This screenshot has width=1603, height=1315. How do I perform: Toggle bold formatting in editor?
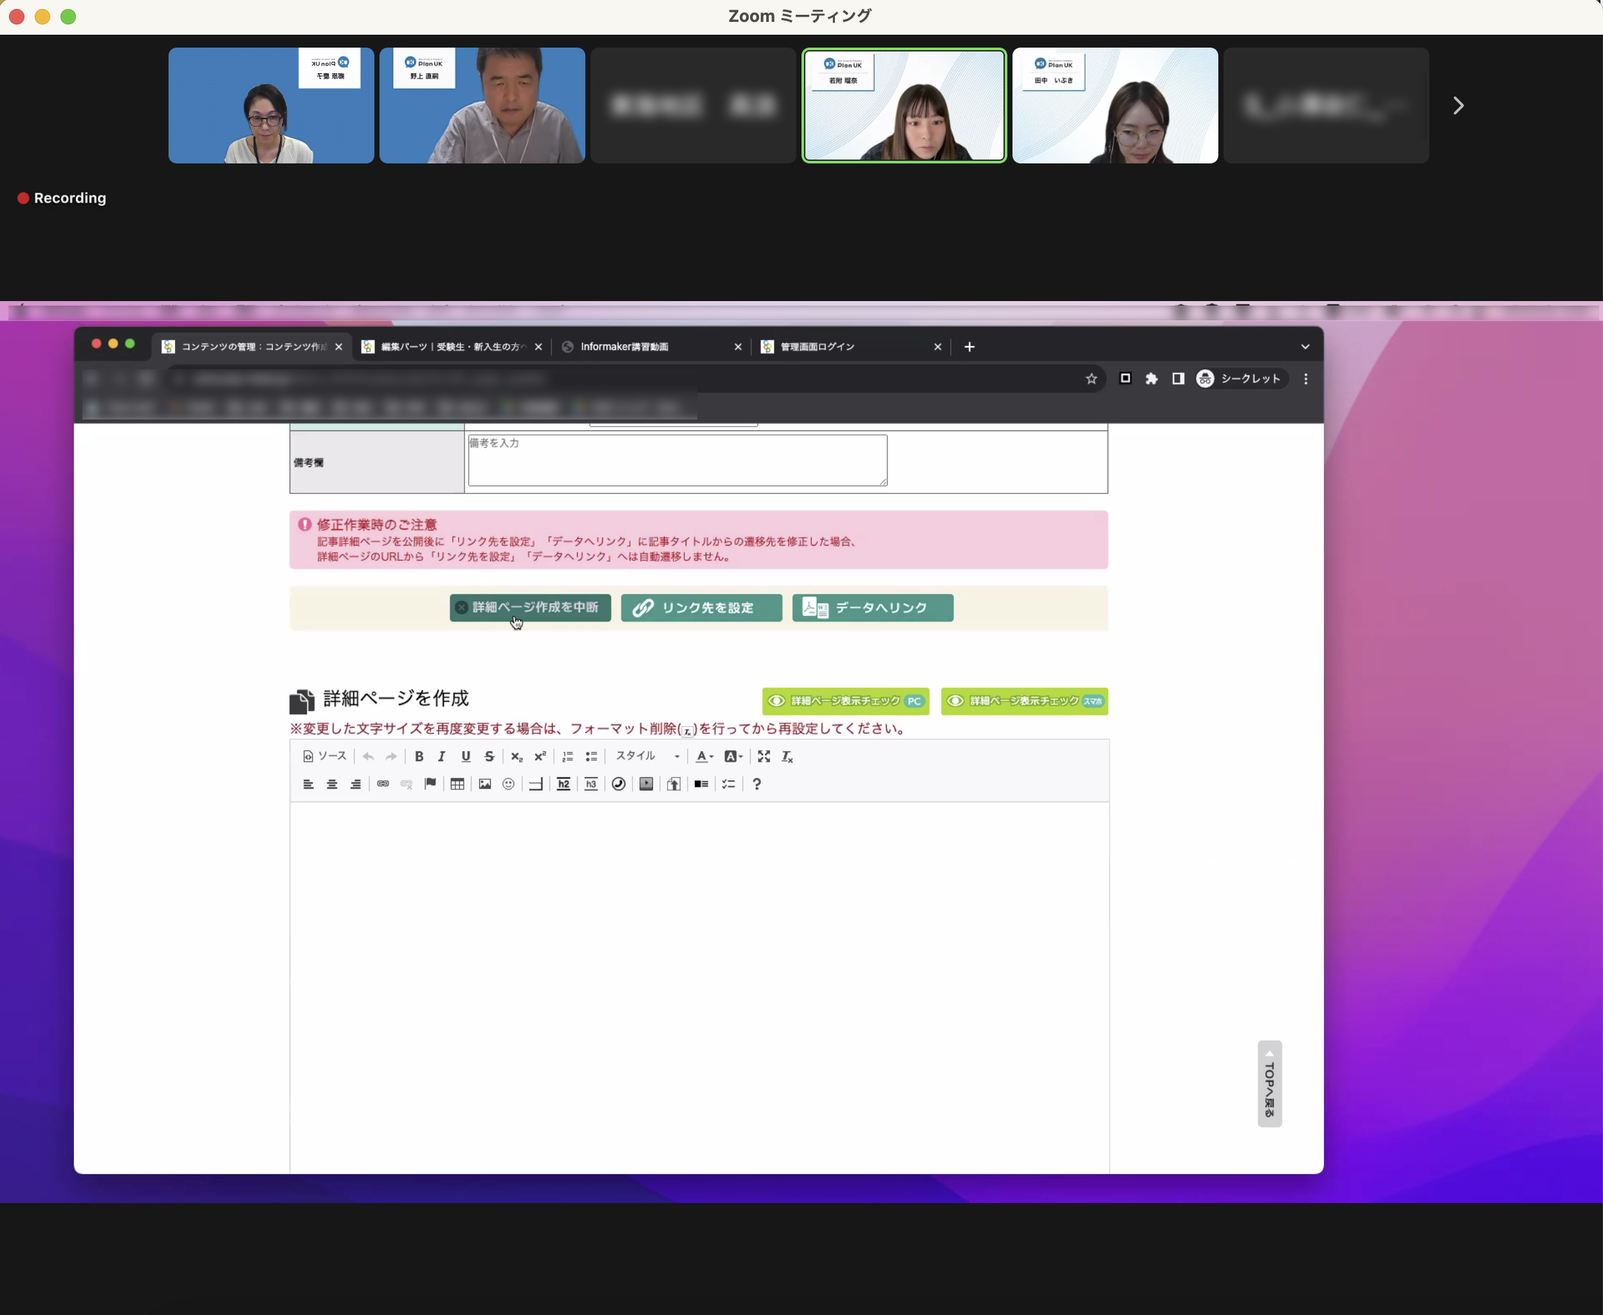pos(419,756)
